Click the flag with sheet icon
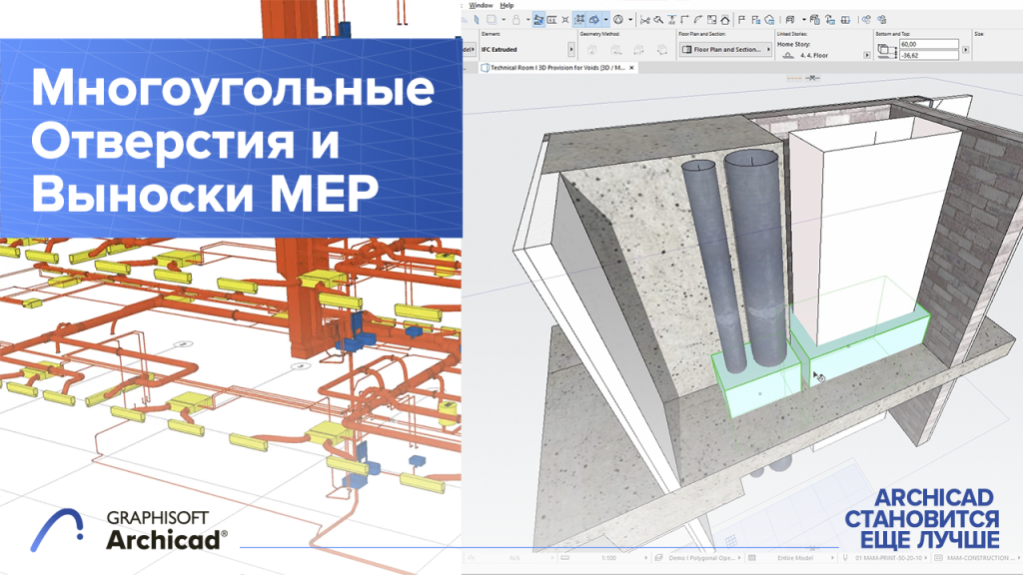This screenshot has height=575, width=1023. pyautogui.click(x=755, y=20)
